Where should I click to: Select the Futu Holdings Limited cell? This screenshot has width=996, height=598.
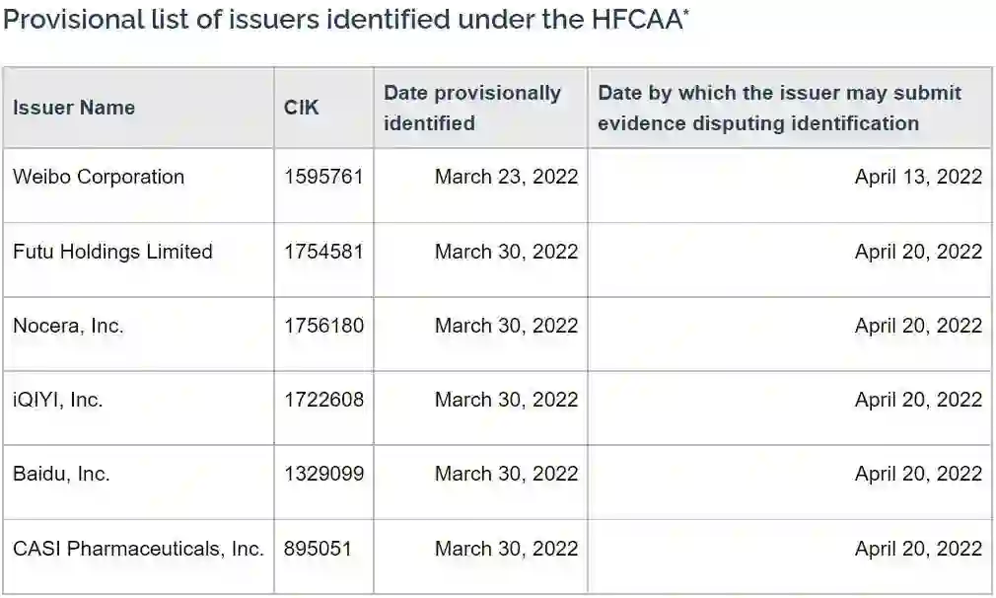pos(112,252)
